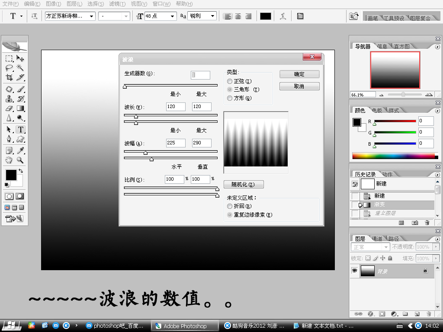The image size is (443, 332).
Task: Choose the Eraser tool
Action: pyautogui.click(x=9, y=109)
